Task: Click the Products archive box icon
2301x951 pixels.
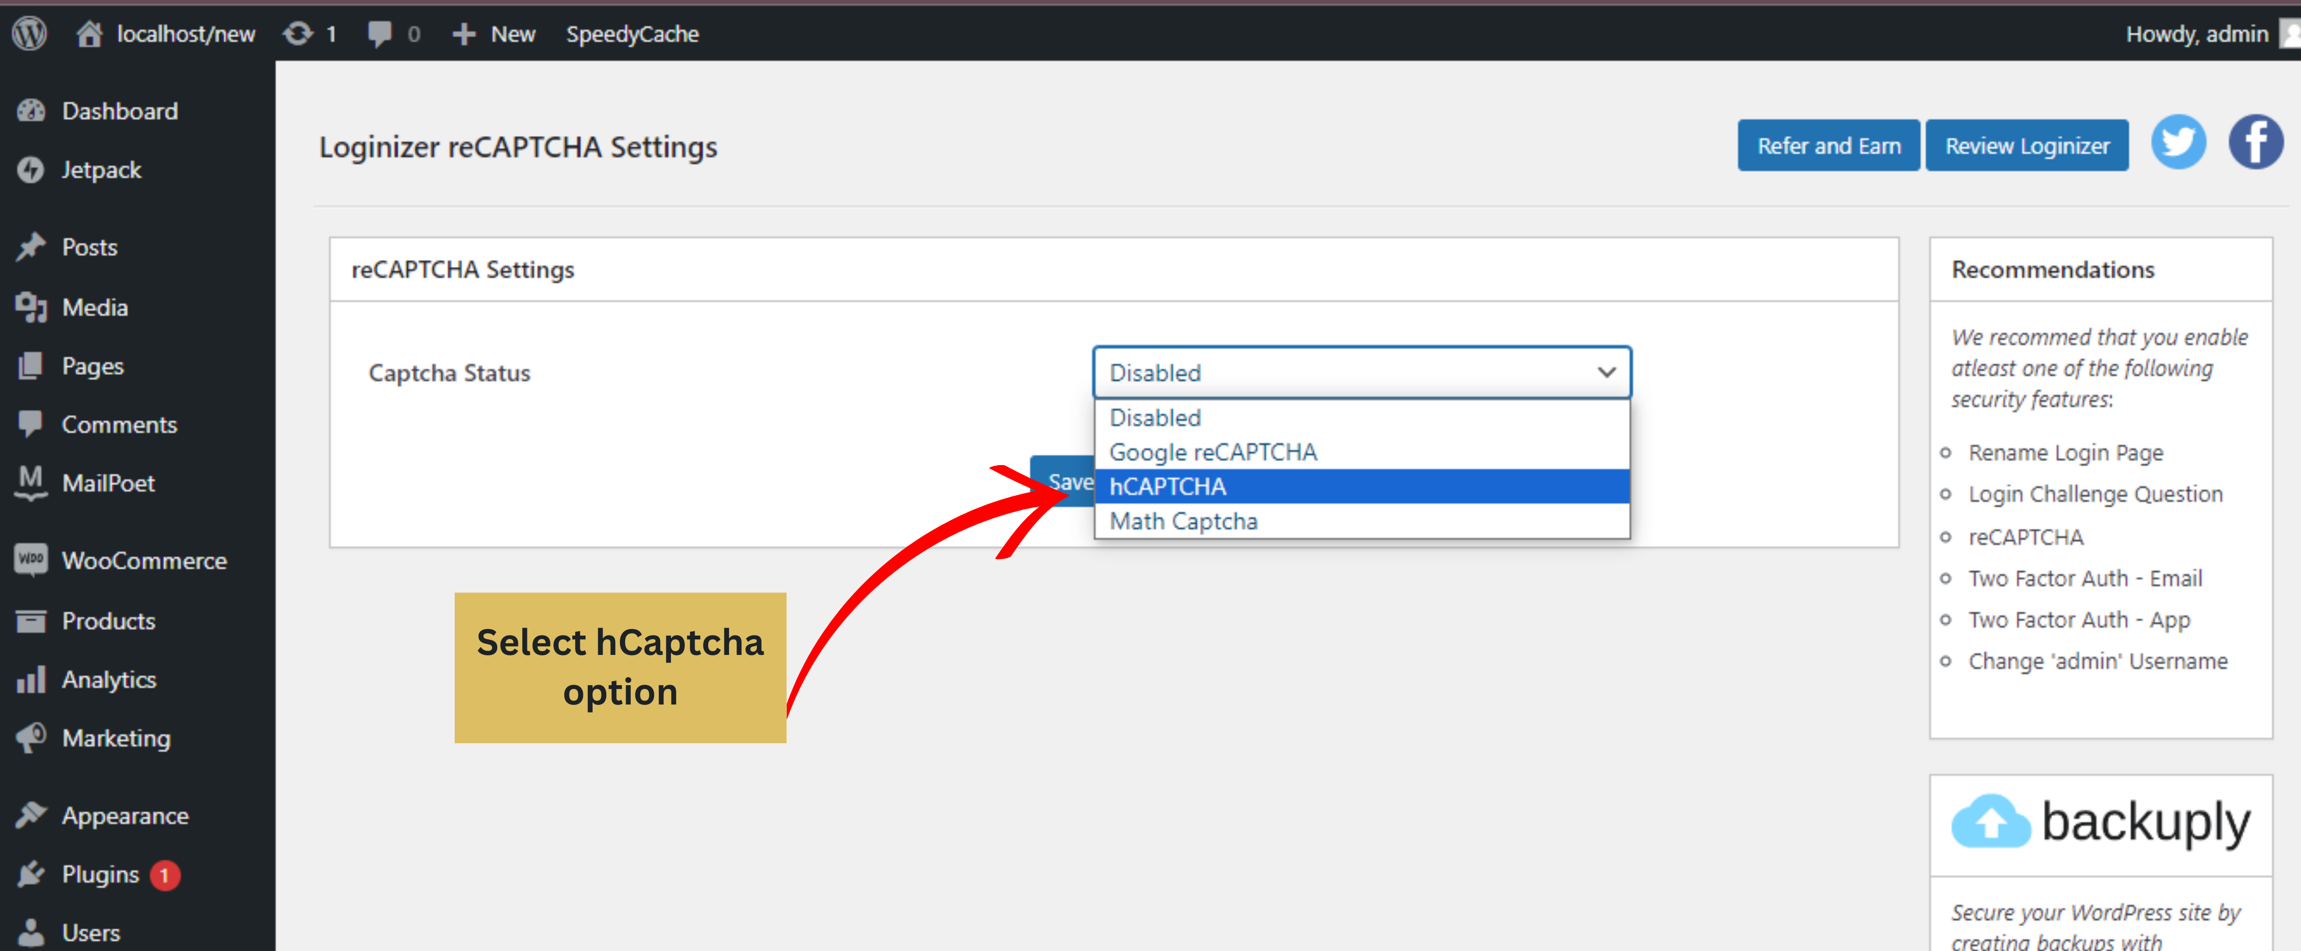Action: click(30, 620)
